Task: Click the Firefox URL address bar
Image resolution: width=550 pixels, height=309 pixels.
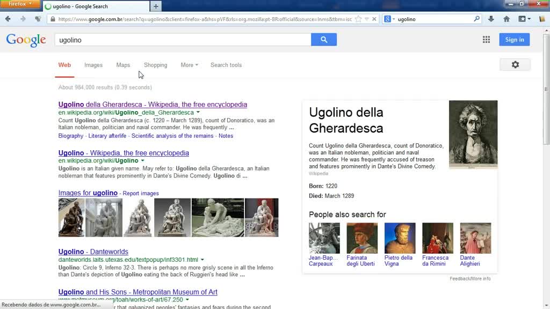Action: click(x=205, y=19)
